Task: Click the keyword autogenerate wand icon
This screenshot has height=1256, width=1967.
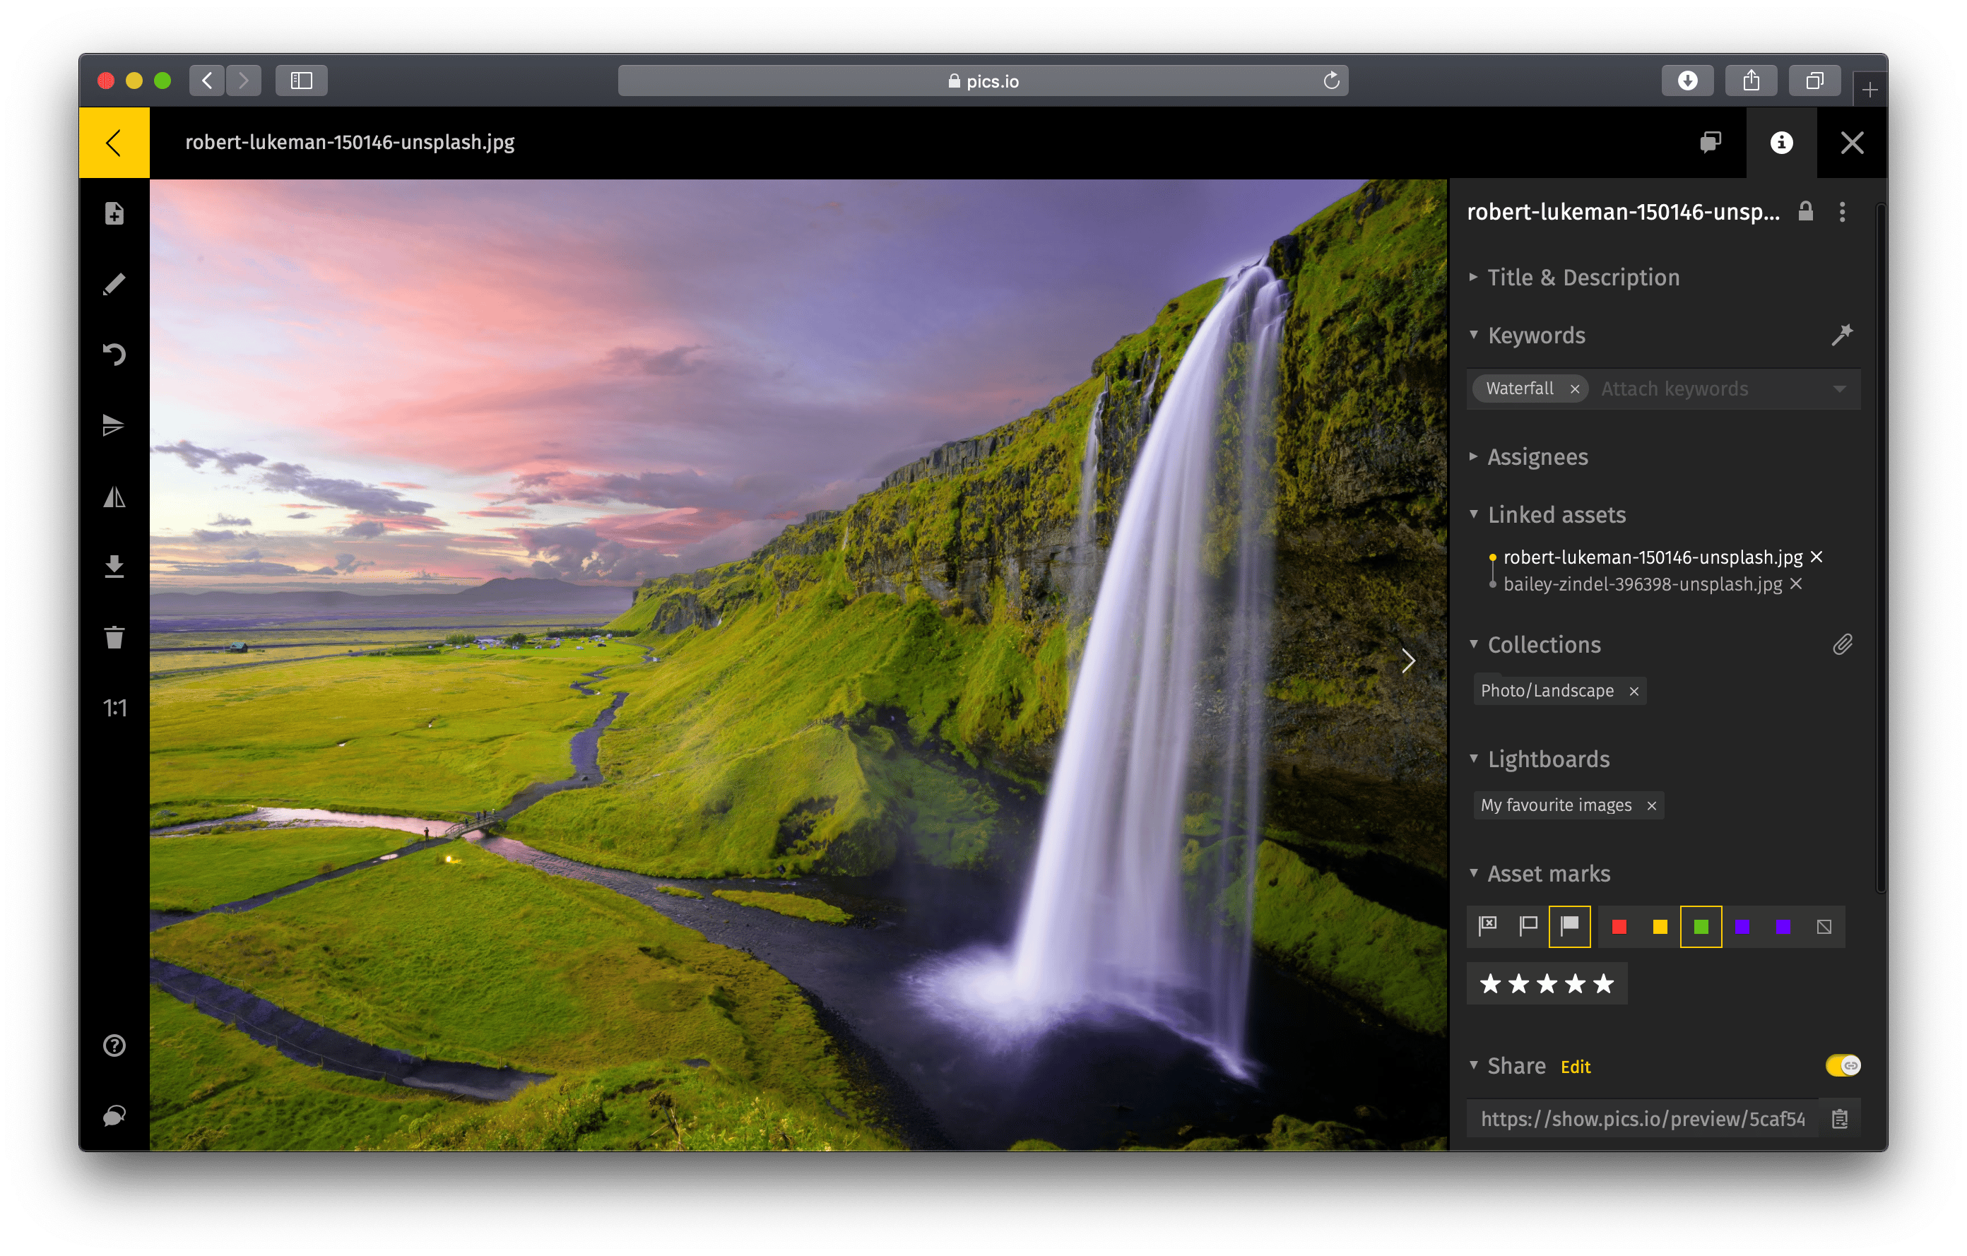Action: (1841, 335)
